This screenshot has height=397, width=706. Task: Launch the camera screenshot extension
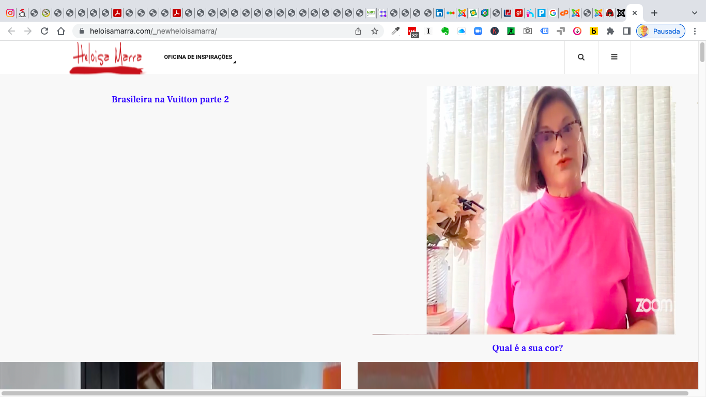coord(528,31)
